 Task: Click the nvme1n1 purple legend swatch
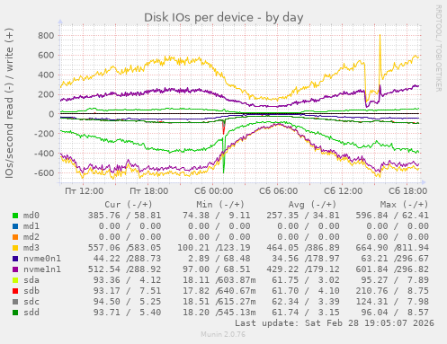coord(15,269)
